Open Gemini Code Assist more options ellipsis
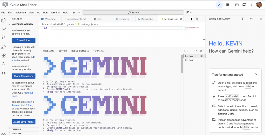The width and height of the screenshot is (265, 135). tap(256, 19)
